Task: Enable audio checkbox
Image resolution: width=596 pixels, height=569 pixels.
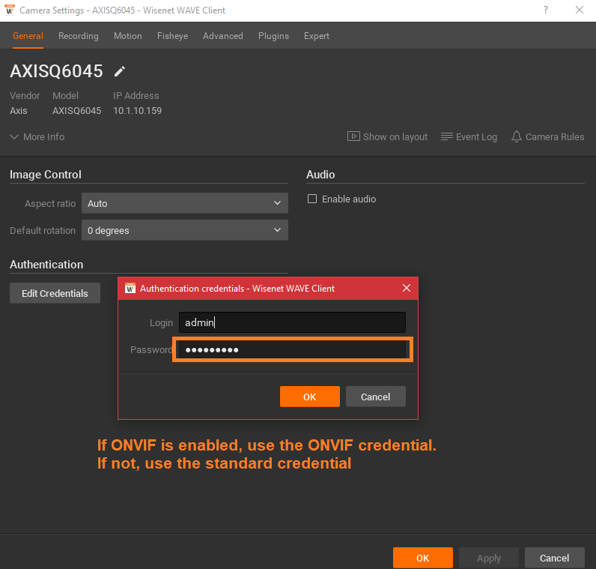Action: pos(312,199)
